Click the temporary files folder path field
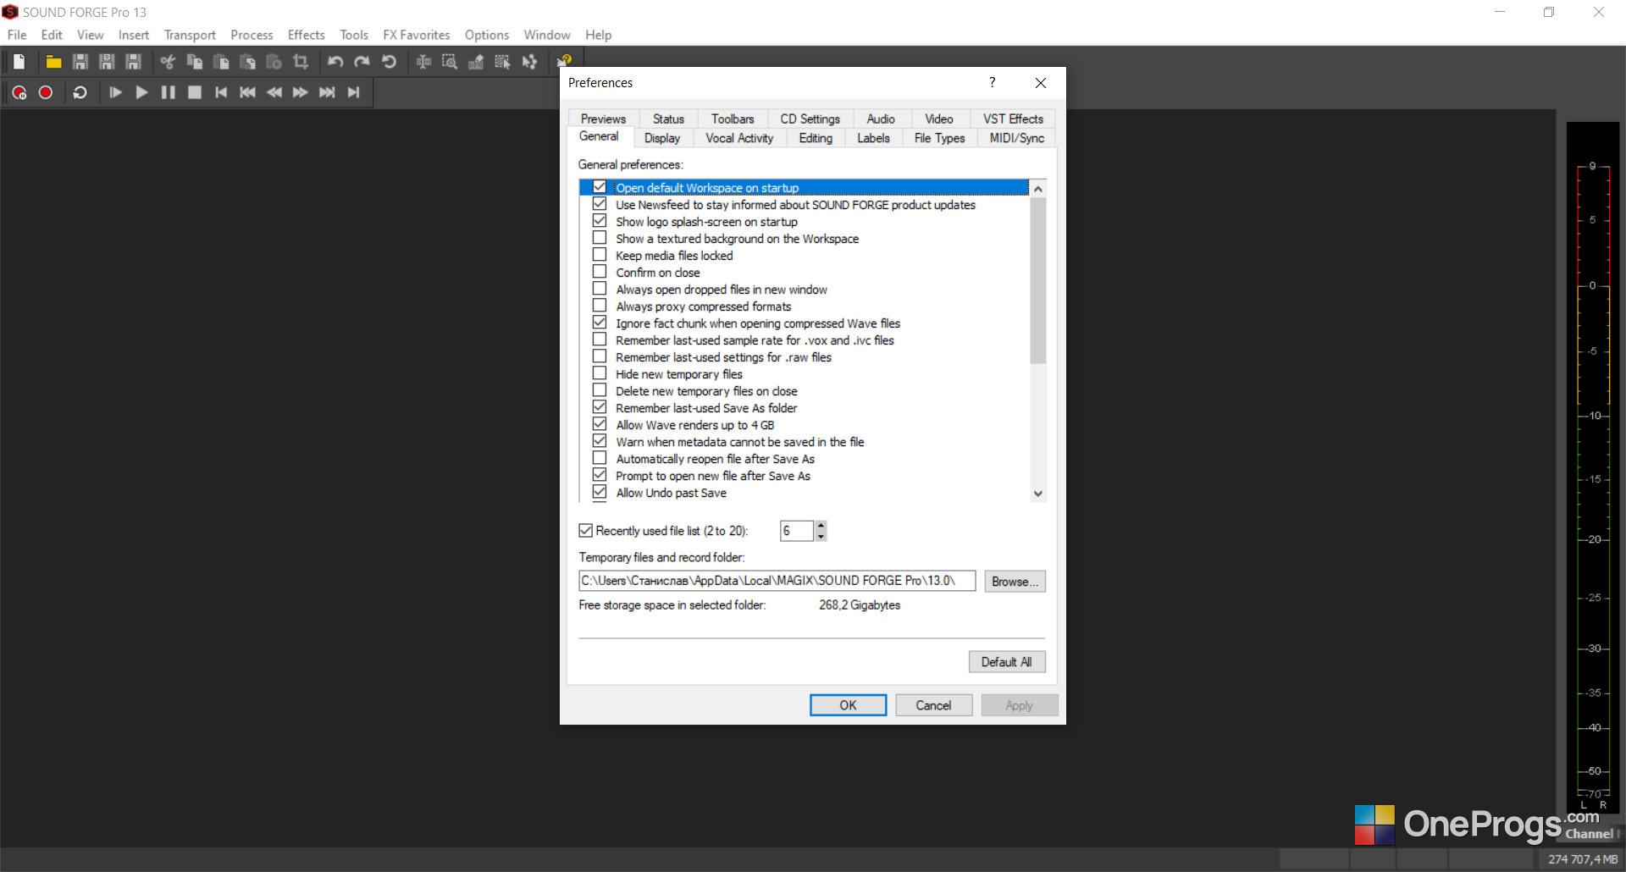This screenshot has height=872, width=1626. pyautogui.click(x=777, y=581)
